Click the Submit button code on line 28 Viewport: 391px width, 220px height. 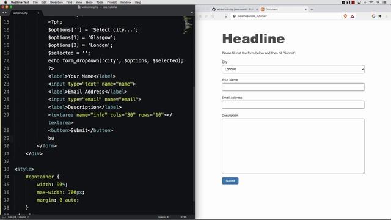pyautogui.click(x=81, y=130)
